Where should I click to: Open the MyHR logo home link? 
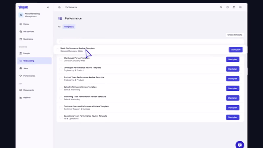pos(23,7)
